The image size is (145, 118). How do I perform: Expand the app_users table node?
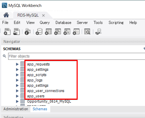[x=17, y=96]
